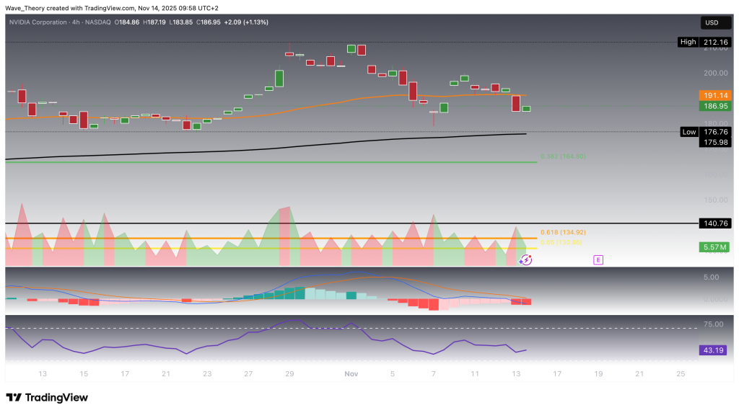The height and width of the screenshot is (413, 739).
Task: Open the USD currency selector
Action: pyautogui.click(x=710, y=22)
